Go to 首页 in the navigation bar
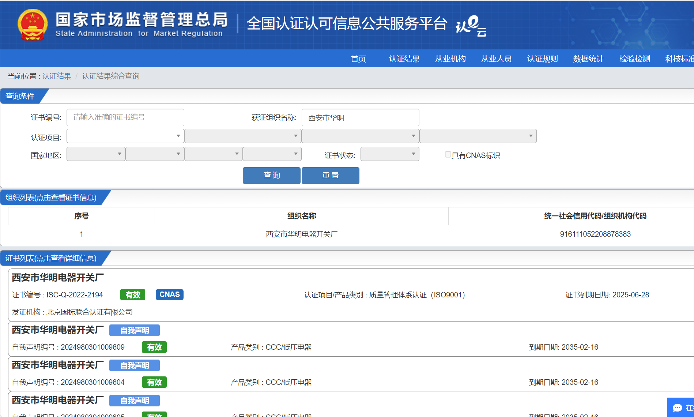The width and height of the screenshot is (694, 417). click(358, 59)
